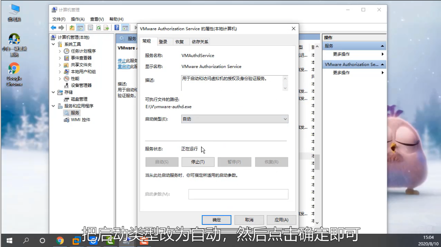The width and height of the screenshot is (441, 247).
Task: Open the Google Chrome desktop icon
Action: point(14,74)
